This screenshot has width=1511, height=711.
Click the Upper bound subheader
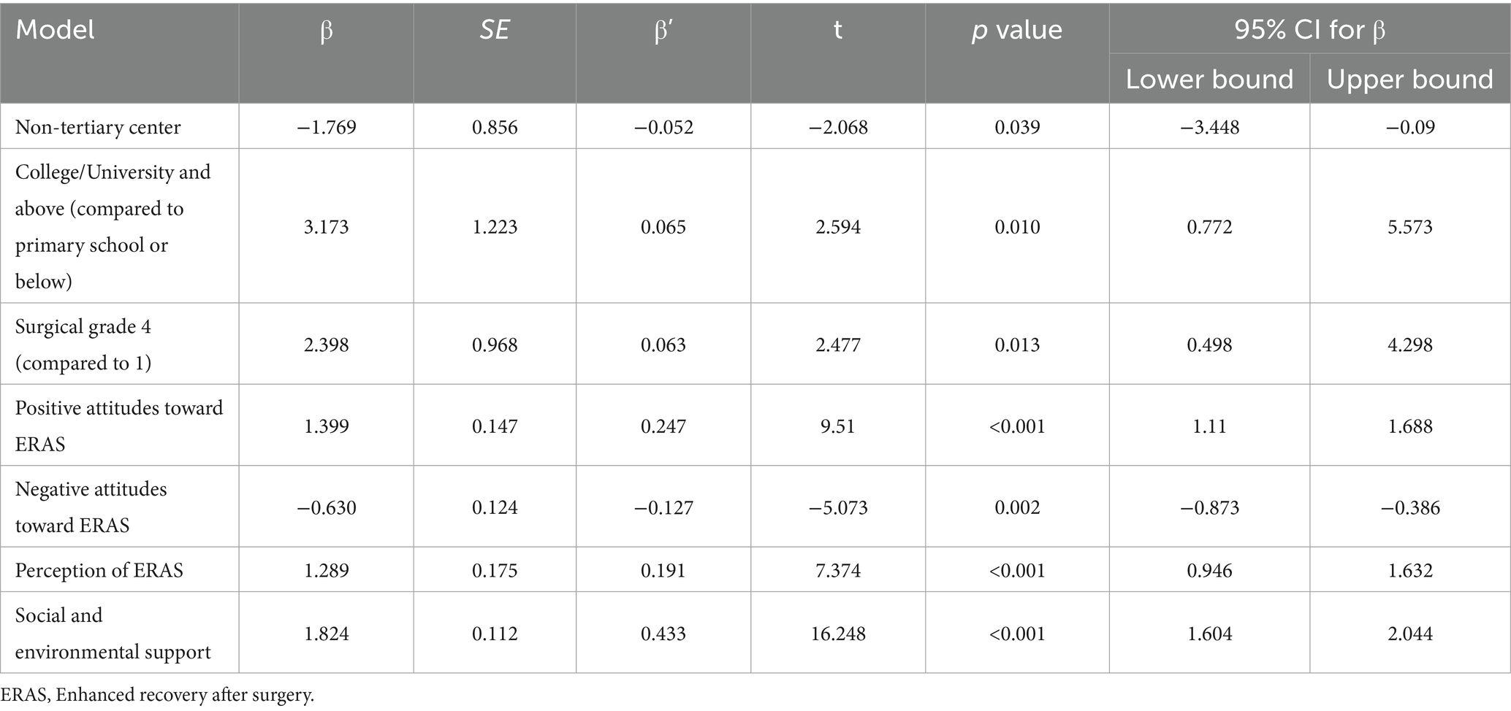pos(1409,79)
